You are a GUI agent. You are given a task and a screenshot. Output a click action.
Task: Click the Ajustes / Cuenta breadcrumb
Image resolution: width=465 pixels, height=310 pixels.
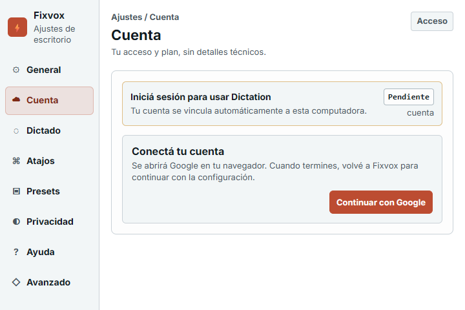point(145,17)
